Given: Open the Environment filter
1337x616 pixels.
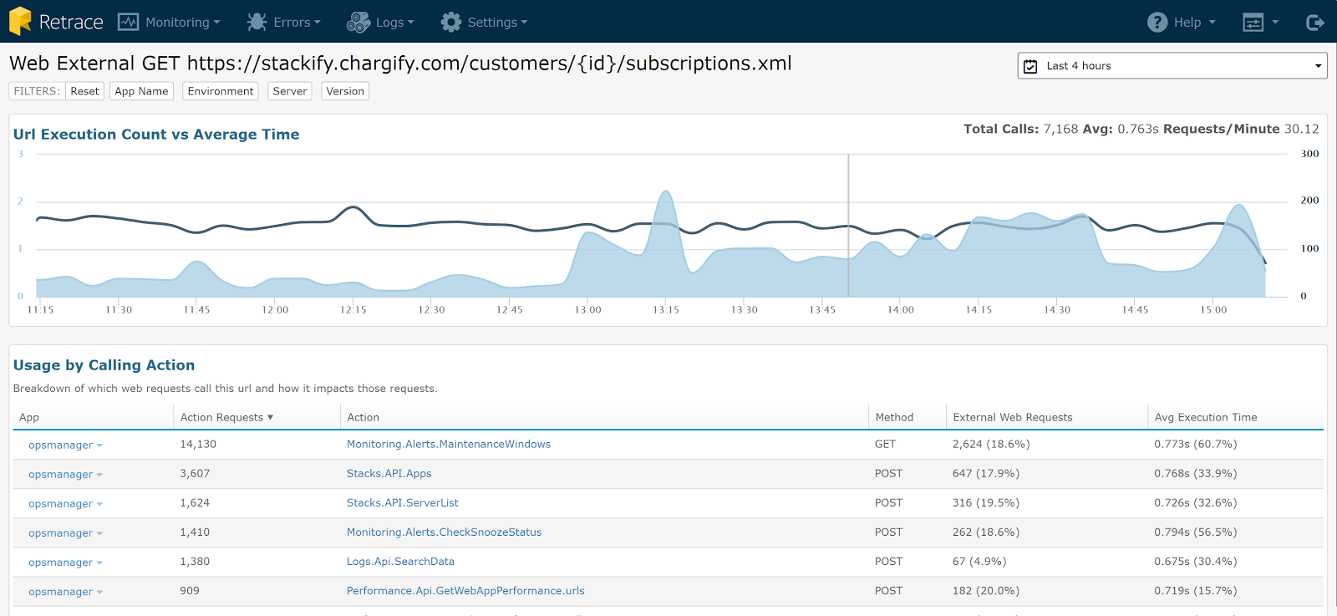Looking at the screenshot, I should coord(221,91).
